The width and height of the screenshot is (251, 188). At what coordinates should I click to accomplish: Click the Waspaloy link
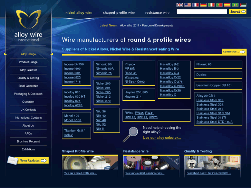coord(132,77)
